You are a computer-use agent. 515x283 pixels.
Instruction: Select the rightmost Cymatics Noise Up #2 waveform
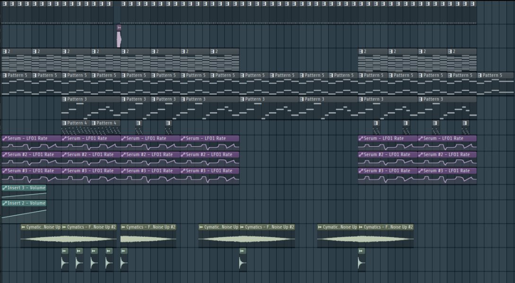tap(385, 239)
